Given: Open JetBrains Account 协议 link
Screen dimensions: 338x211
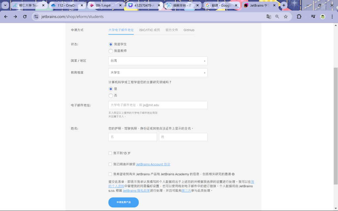Looking at the screenshot, I should click(153, 164).
